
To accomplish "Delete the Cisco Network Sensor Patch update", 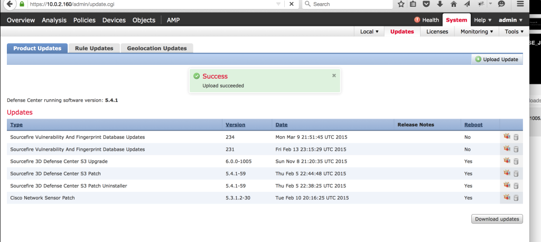I will (516, 198).
